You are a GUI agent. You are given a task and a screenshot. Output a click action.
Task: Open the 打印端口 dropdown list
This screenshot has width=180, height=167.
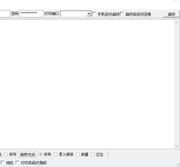point(89,14)
